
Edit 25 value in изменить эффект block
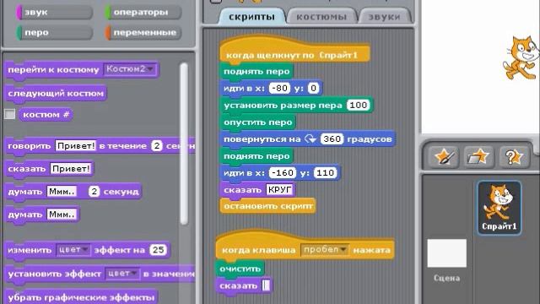coord(158,250)
